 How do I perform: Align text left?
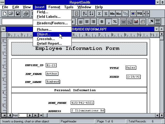pos(81,22)
